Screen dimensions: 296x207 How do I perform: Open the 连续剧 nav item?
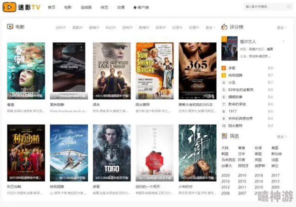(86, 7)
